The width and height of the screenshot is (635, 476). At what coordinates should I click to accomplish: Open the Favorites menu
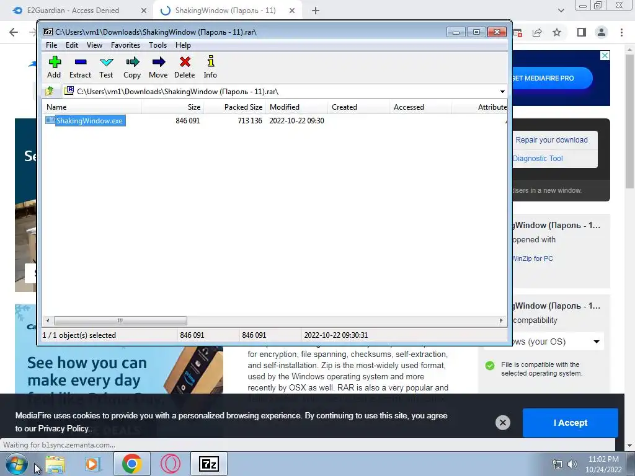point(125,45)
